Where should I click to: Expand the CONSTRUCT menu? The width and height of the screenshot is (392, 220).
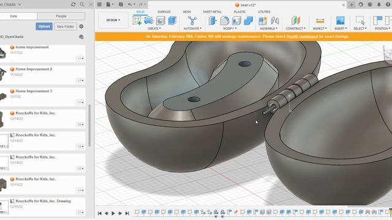(295, 29)
